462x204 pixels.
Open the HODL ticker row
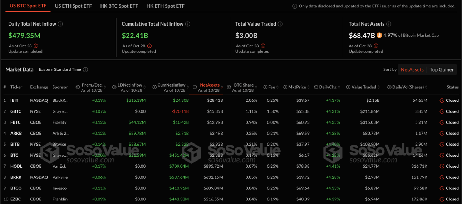pos(231,166)
